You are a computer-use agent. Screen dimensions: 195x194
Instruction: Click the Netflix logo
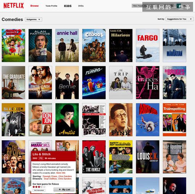[14, 5]
